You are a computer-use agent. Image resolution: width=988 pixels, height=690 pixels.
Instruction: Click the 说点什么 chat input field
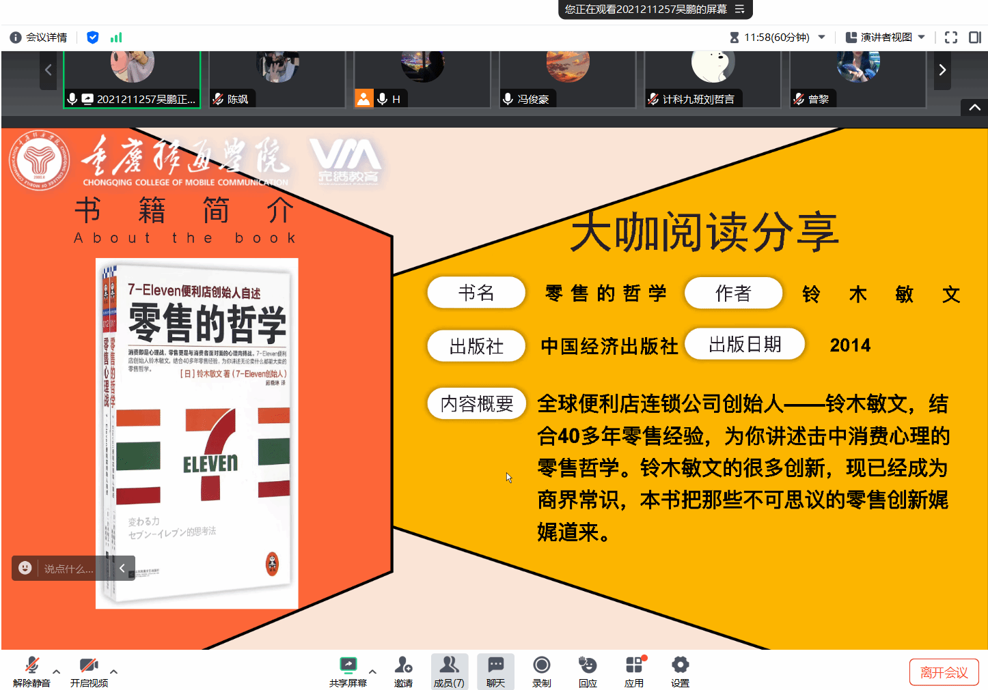pyautogui.click(x=68, y=569)
